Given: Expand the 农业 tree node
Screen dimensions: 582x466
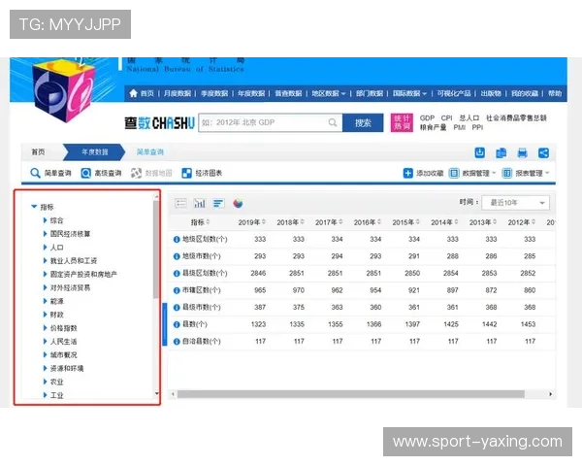Looking at the screenshot, I should coord(45,382).
